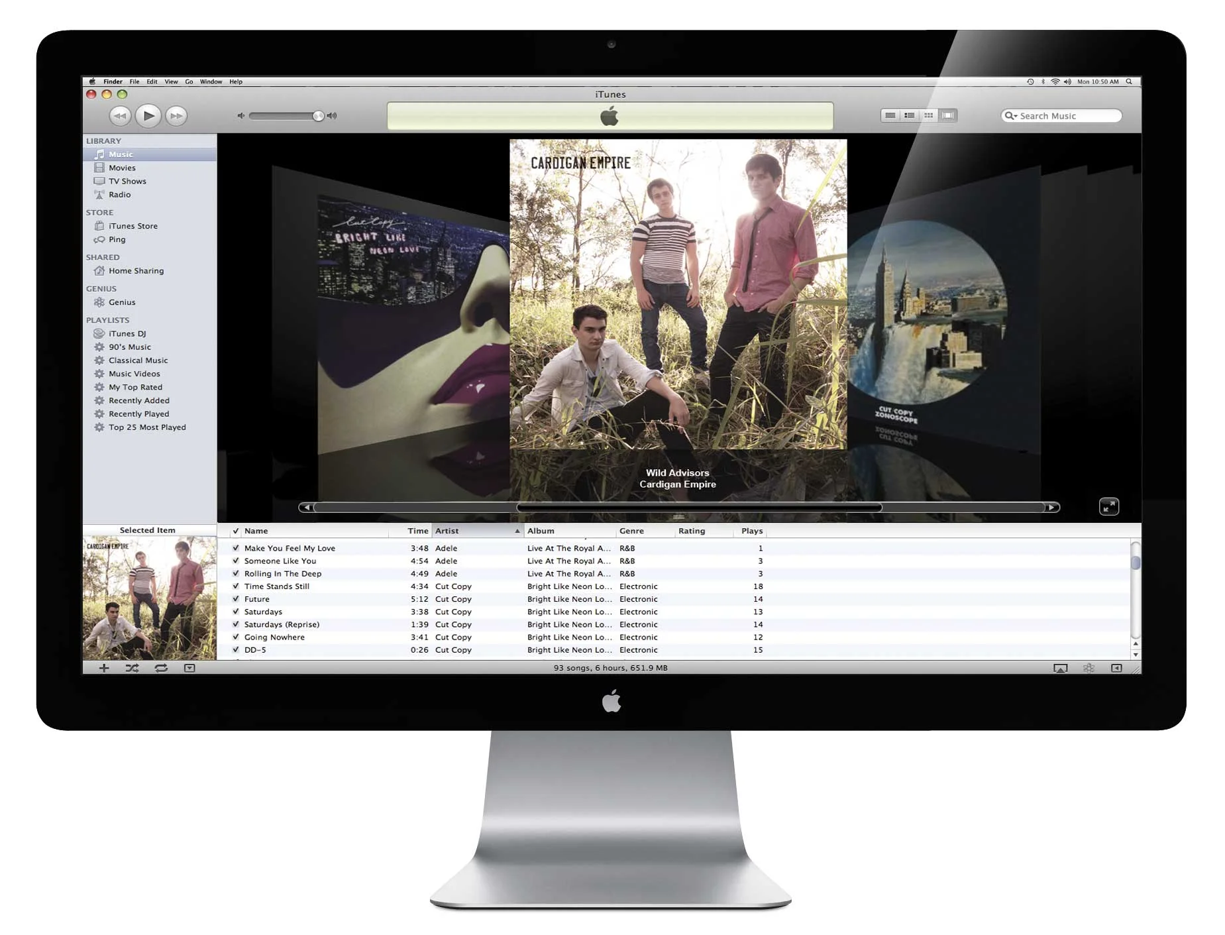Click the Cover Flow right scroll arrow
1225x935 pixels.
[x=1052, y=508]
